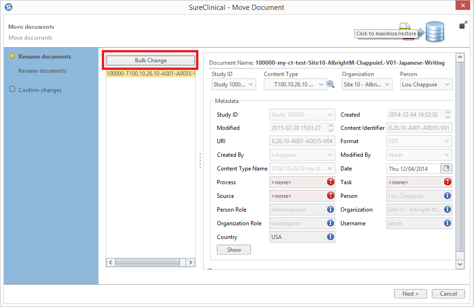Click the Username abadr field
Image resolution: width=474 pixels, height=307 pixels.
419,223
